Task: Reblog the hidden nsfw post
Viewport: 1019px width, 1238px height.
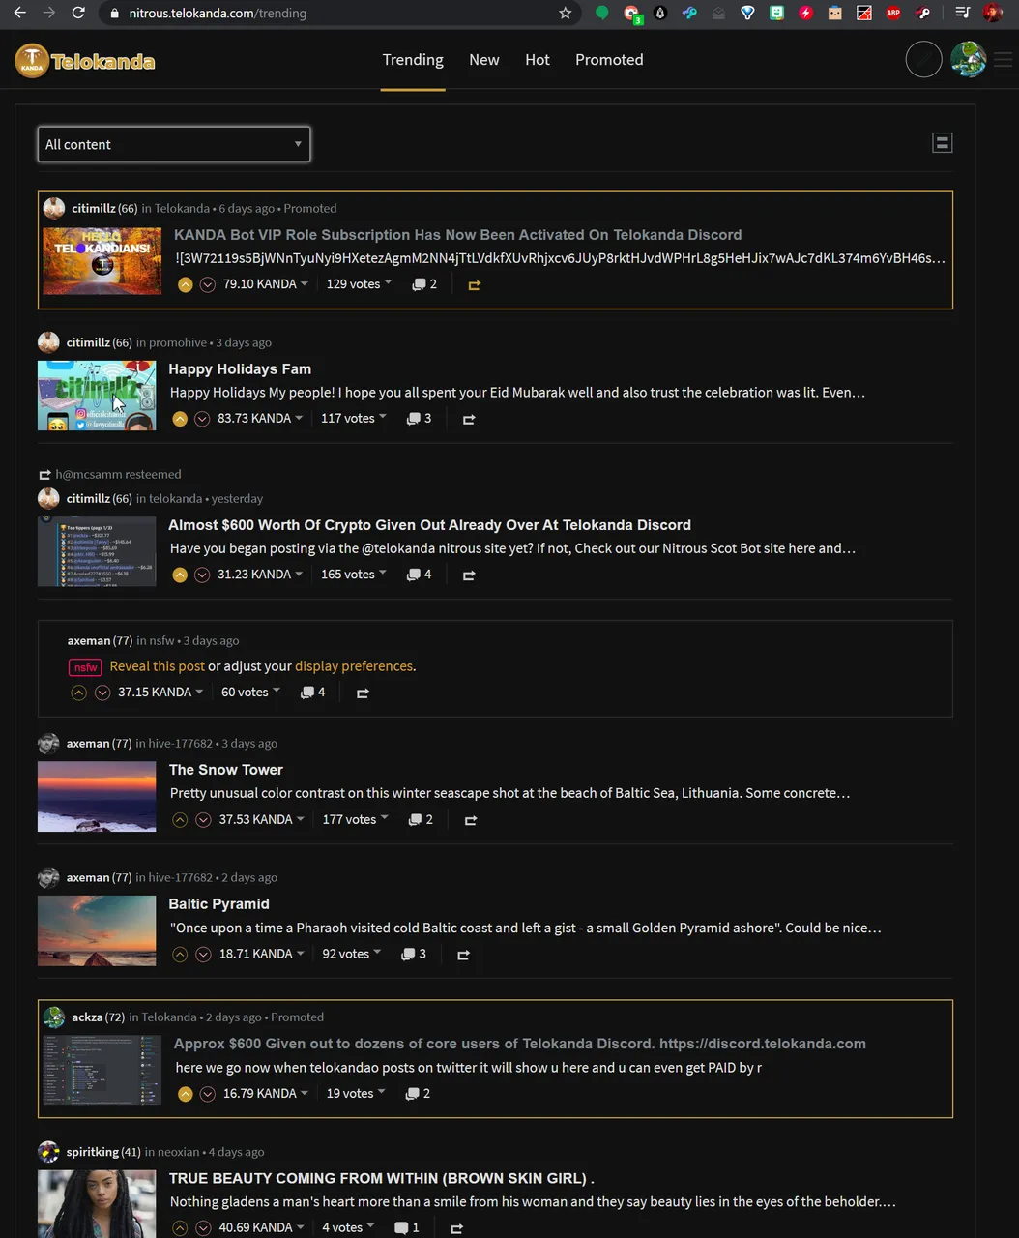Action: (x=363, y=693)
